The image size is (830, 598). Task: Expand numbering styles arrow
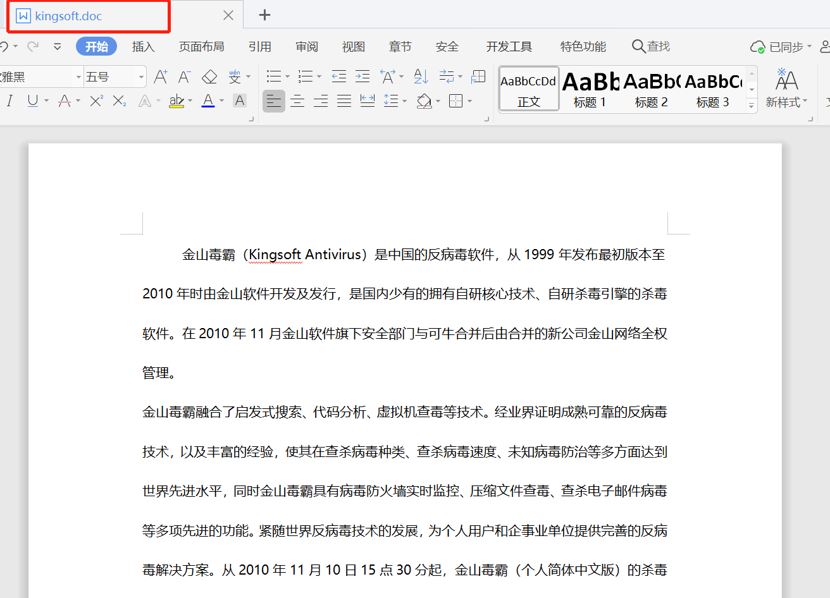pos(319,76)
